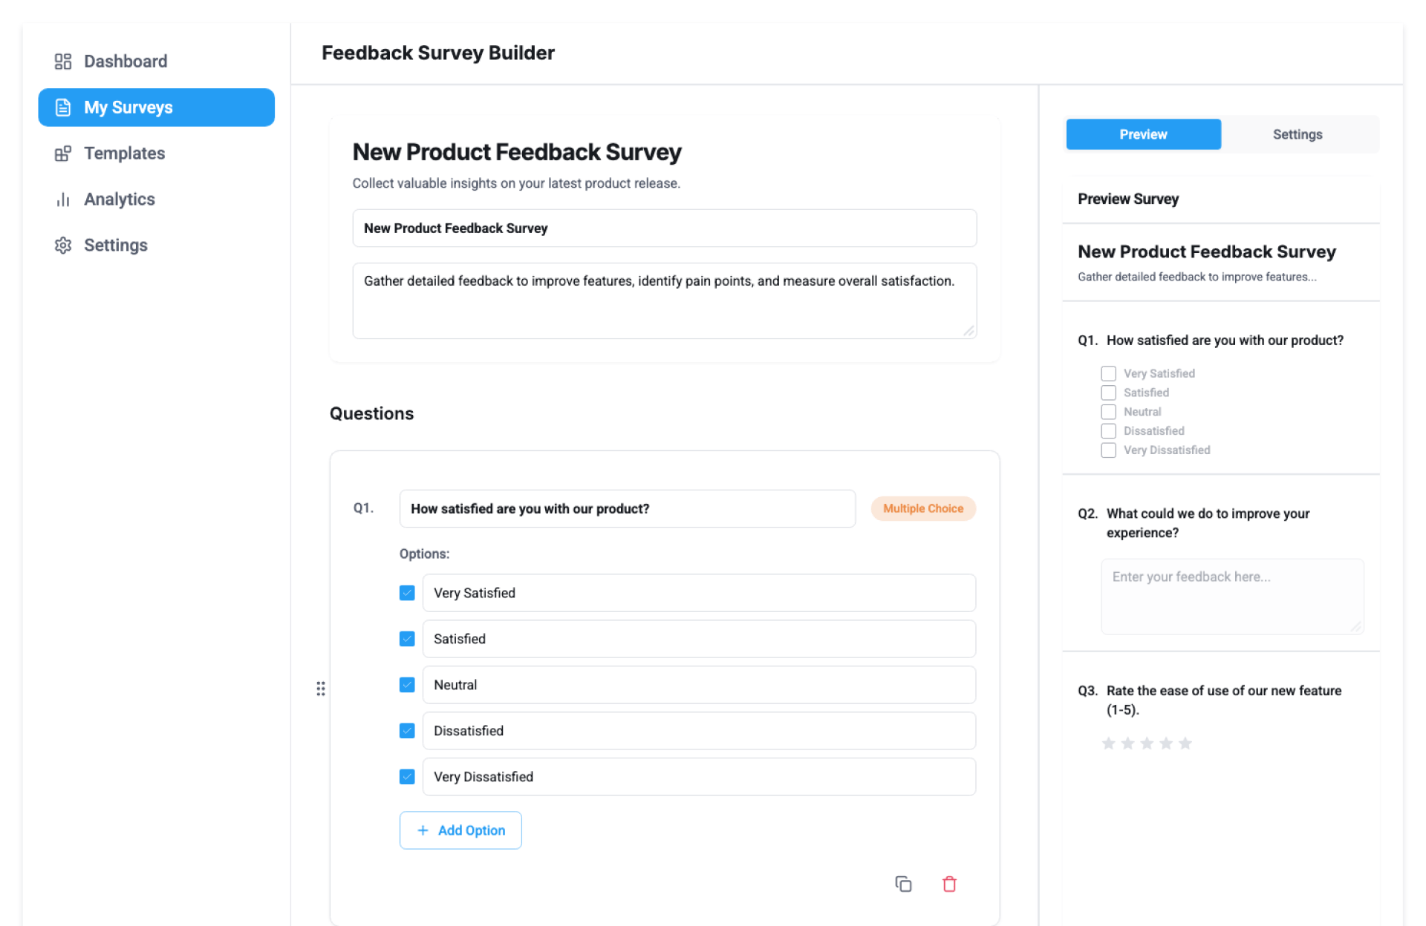Click the drag handle beside question Q1

(321, 689)
